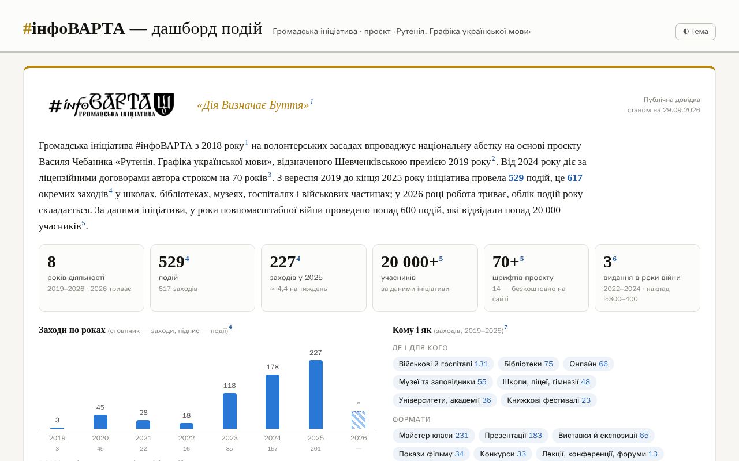This screenshot has height=461, width=739.
Task: Select the '3 видання в роки війни' card
Action: tap(647, 278)
